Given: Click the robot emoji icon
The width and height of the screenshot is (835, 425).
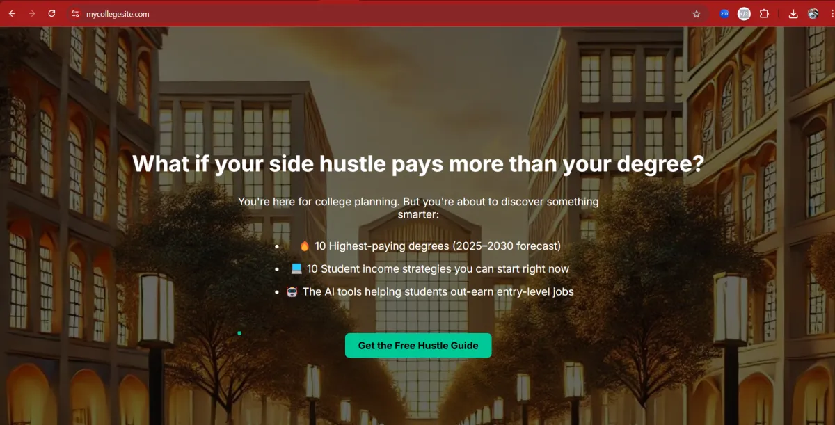Looking at the screenshot, I should (292, 292).
